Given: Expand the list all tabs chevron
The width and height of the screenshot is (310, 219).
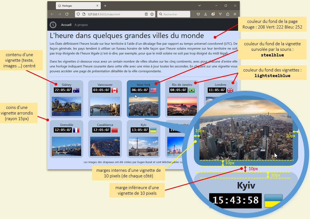Looking at the screenshot, I should pyautogui.click(x=199, y=6).
